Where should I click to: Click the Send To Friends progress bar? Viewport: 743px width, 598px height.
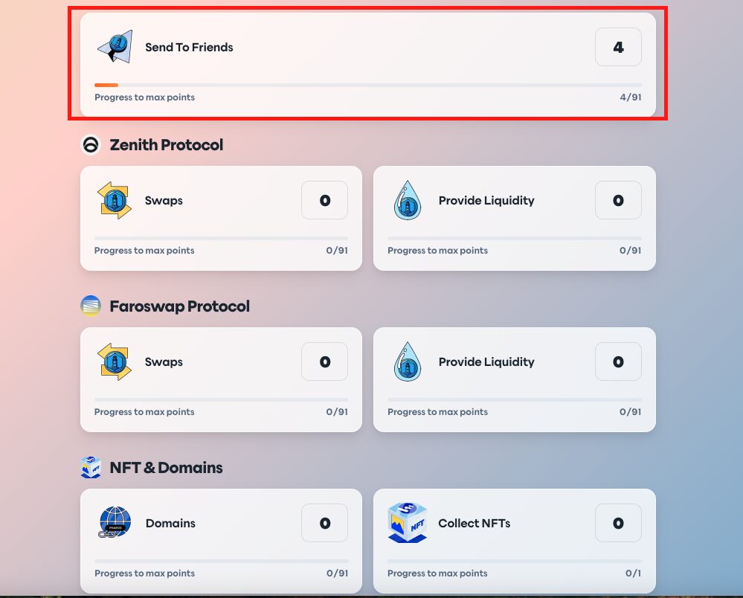point(367,86)
